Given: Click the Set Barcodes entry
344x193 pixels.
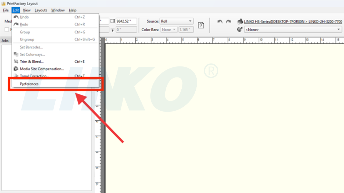Looking at the screenshot, I should [55, 47].
